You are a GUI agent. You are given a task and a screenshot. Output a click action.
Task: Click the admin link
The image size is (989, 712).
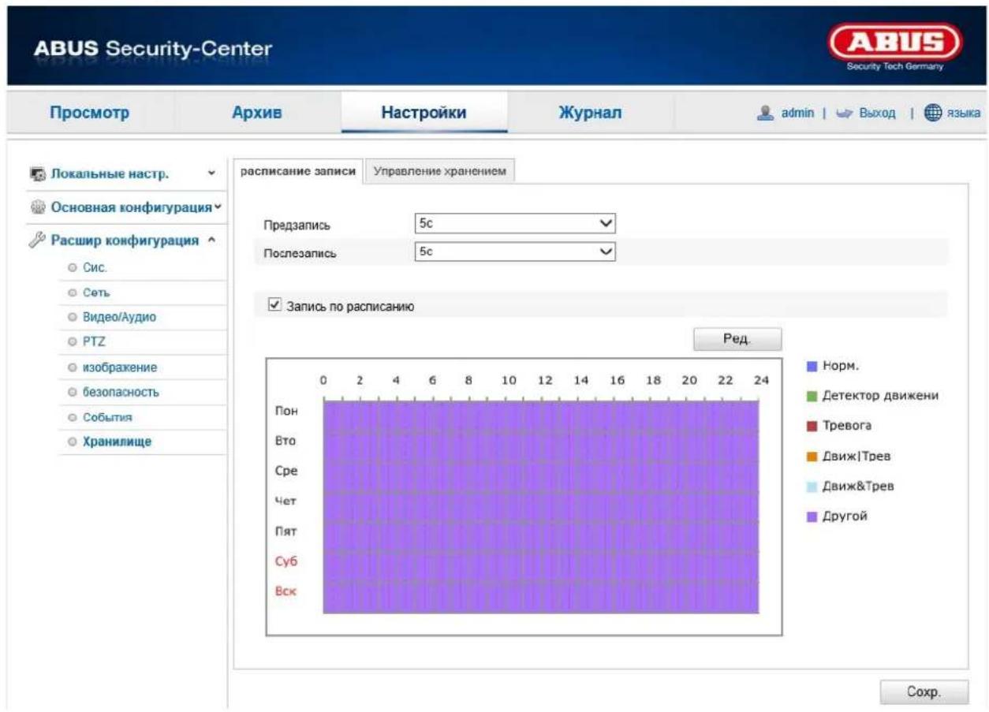797,114
